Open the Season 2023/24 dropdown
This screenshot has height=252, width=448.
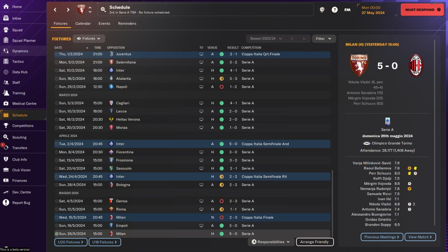click(x=266, y=39)
